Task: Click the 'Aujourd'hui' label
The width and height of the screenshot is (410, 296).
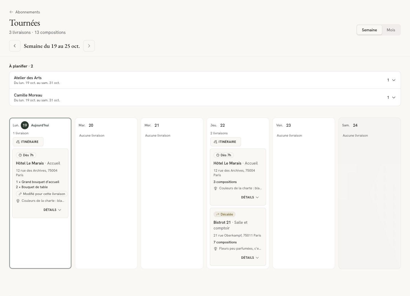Action: (40, 125)
